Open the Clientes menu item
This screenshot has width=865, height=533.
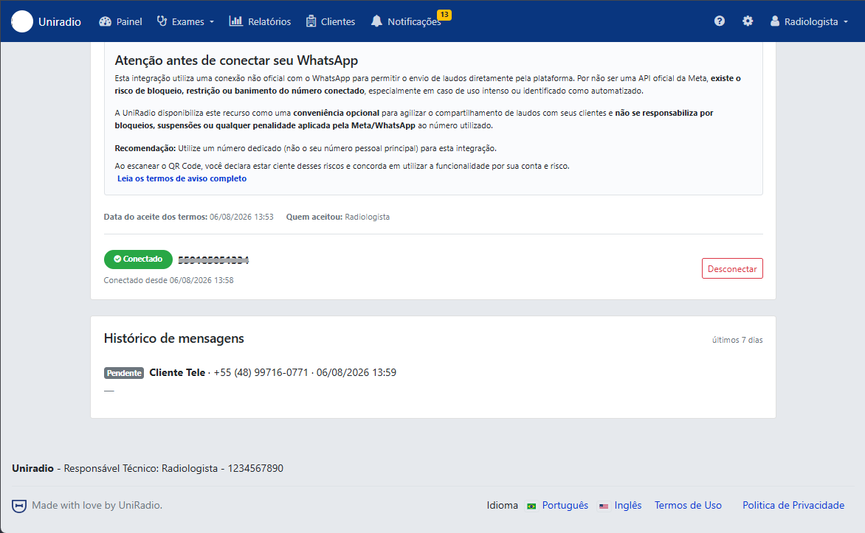[x=331, y=21]
